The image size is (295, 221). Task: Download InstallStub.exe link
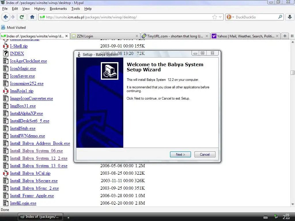click(x=23, y=129)
